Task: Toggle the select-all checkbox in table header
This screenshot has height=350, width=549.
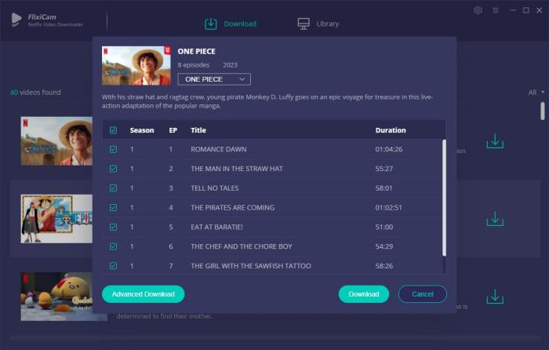Action: coord(113,130)
